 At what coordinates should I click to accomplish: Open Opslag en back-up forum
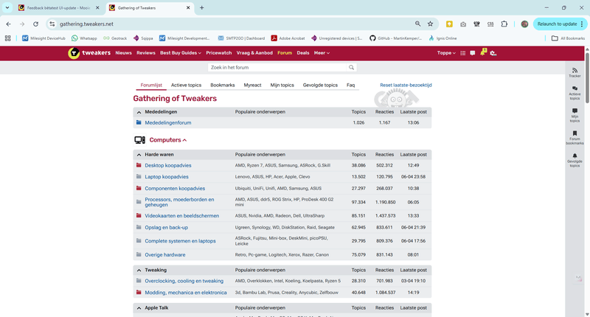coord(167,228)
